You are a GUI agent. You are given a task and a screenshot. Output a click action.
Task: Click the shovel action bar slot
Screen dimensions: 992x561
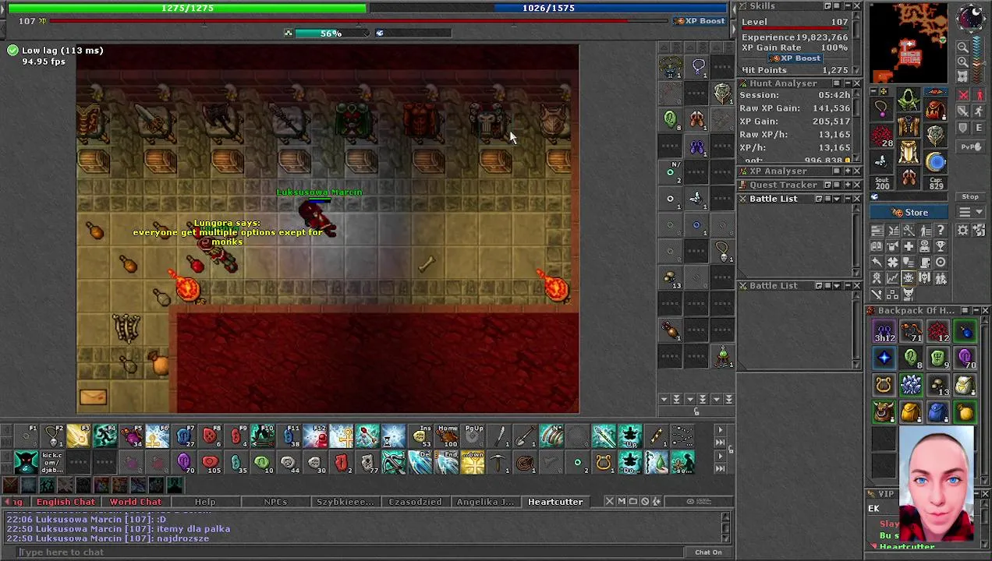tap(525, 436)
